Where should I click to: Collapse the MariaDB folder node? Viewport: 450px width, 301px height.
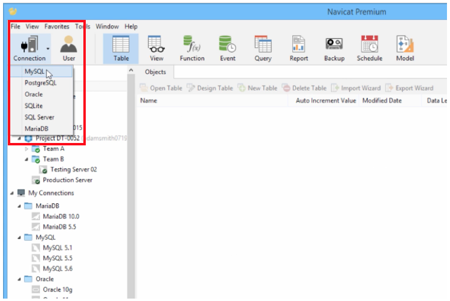tap(19, 206)
